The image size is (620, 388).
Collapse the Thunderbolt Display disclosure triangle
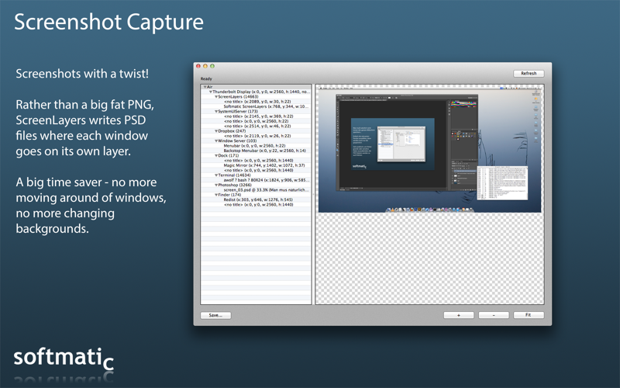211,92
